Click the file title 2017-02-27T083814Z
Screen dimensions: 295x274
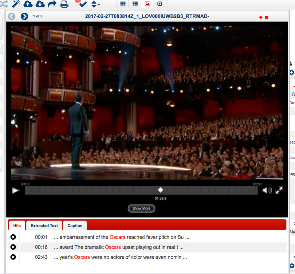coord(147,16)
